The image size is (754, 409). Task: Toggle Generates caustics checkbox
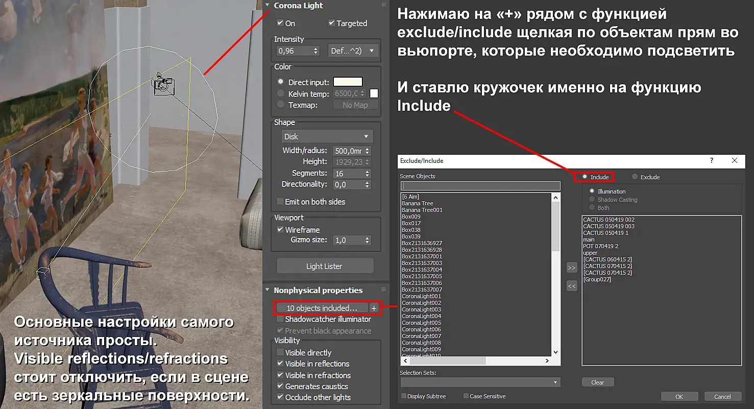(280, 387)
